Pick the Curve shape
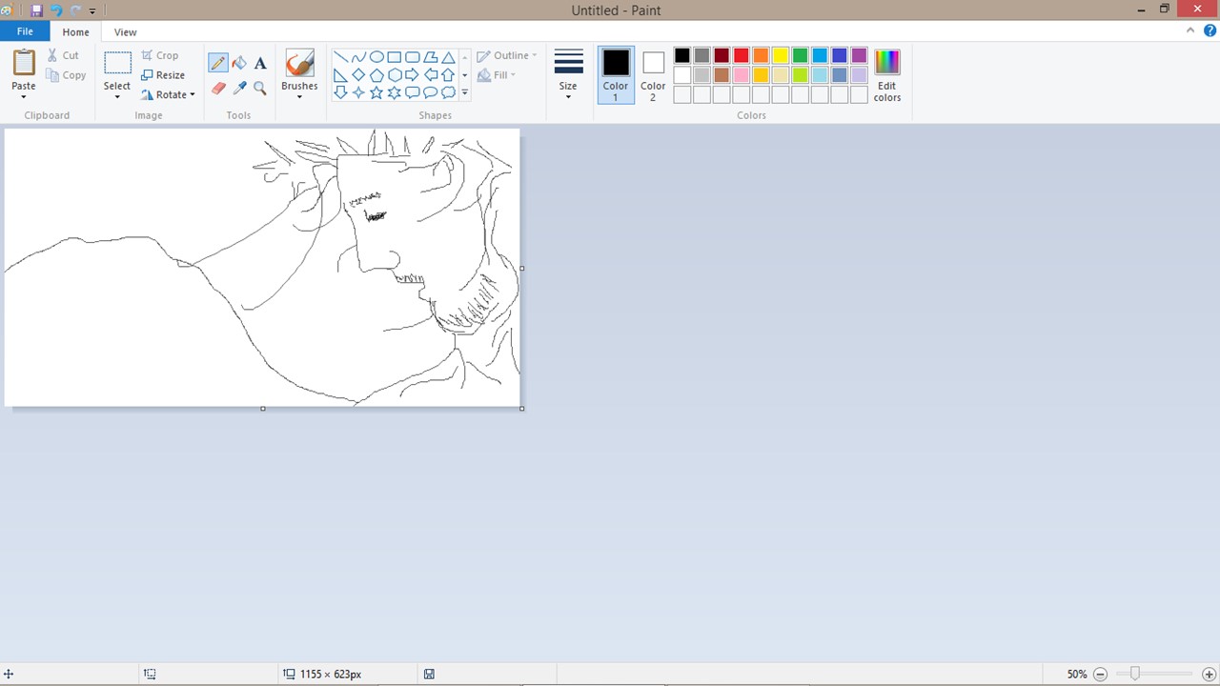This screenshot has width=1220, height=686. (x=358, y=57)
